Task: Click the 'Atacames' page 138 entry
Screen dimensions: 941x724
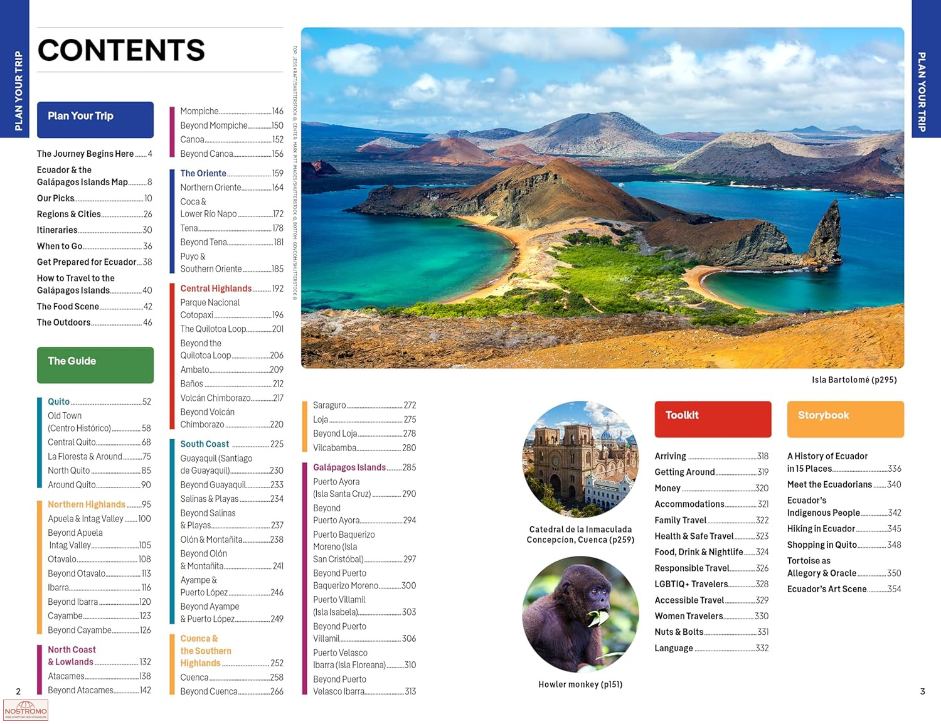Action: coord(100,676)
